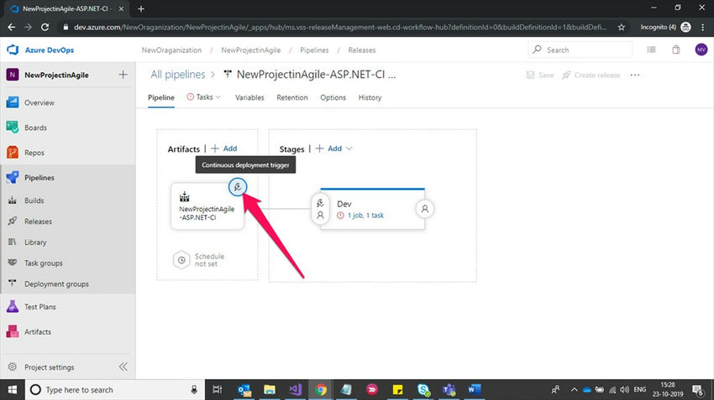The image size is (714, 400).
Task: Open the work items list icon in header
Action: 652,49
